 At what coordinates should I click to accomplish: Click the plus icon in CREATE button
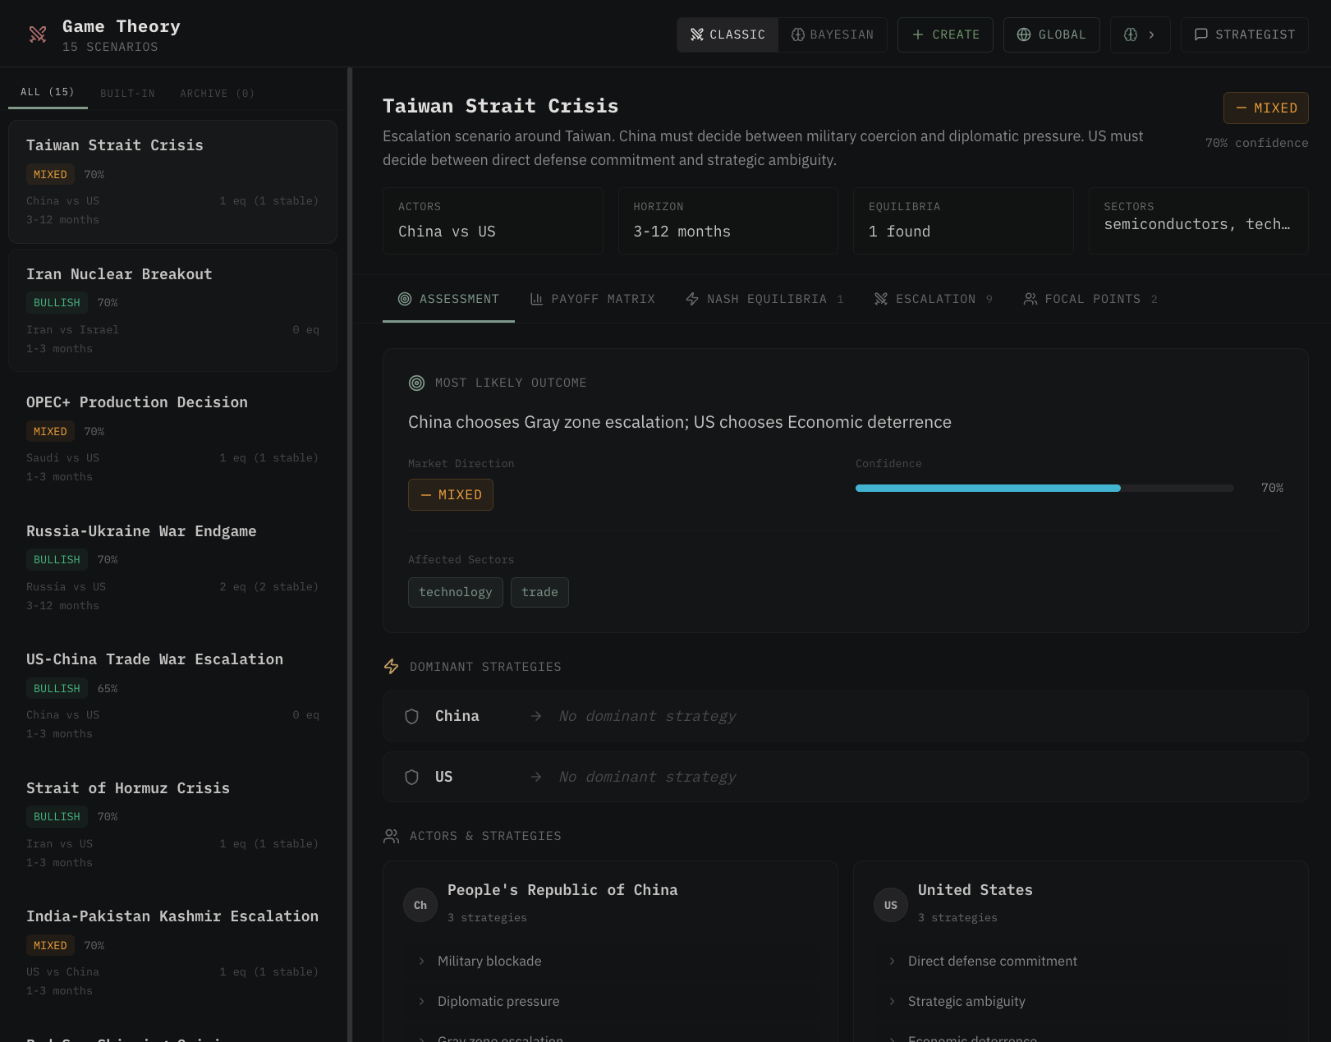click(x=918, y=34)
